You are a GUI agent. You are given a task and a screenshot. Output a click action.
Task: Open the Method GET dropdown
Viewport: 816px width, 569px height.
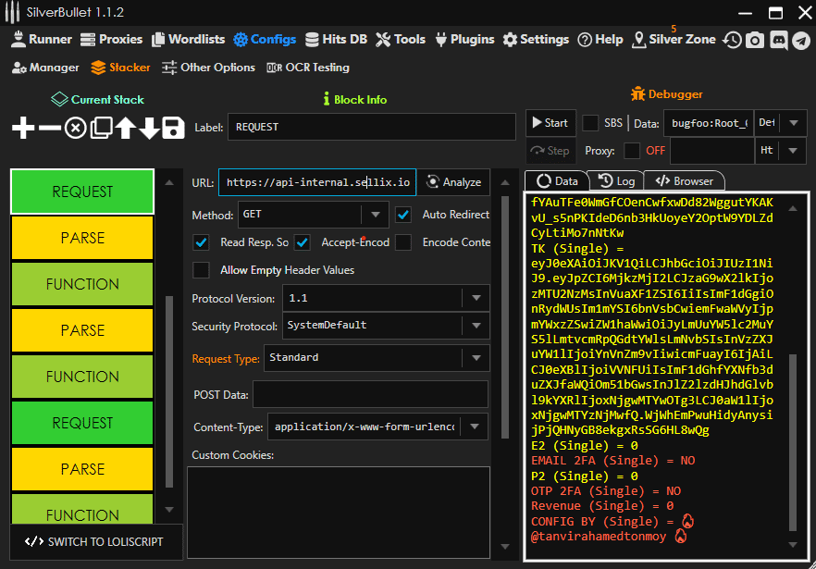[374, 215]
